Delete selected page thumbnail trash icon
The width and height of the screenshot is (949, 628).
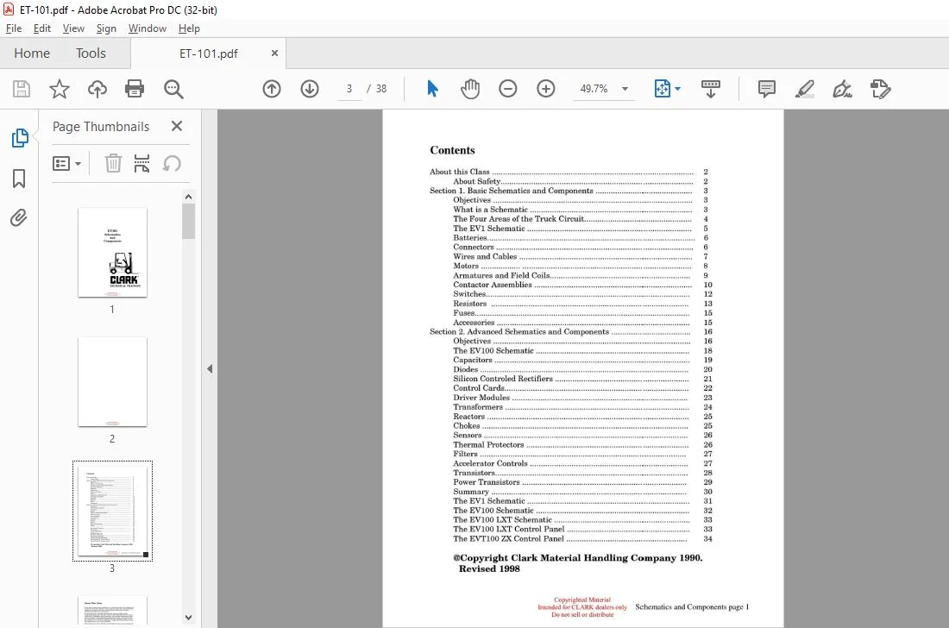tap(113, 163)
